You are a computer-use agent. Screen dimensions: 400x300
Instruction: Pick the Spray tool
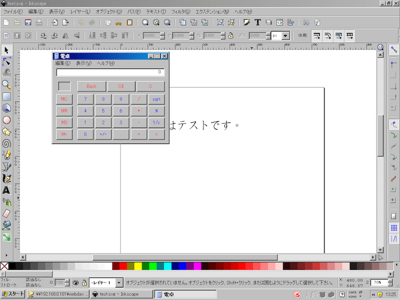point(6,202)
